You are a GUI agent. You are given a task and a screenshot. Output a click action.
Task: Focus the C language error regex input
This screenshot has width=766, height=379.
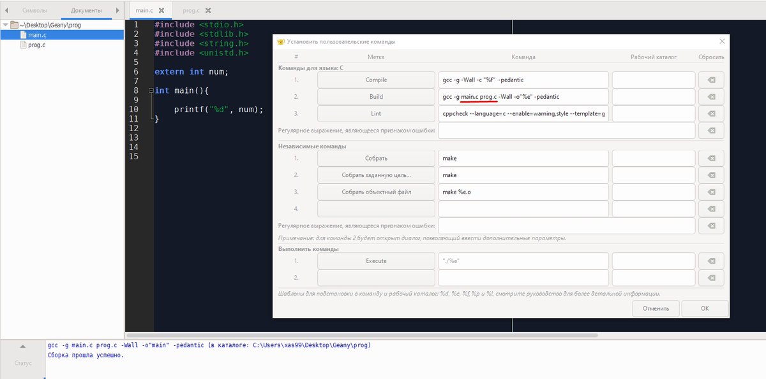coord(566,130)
